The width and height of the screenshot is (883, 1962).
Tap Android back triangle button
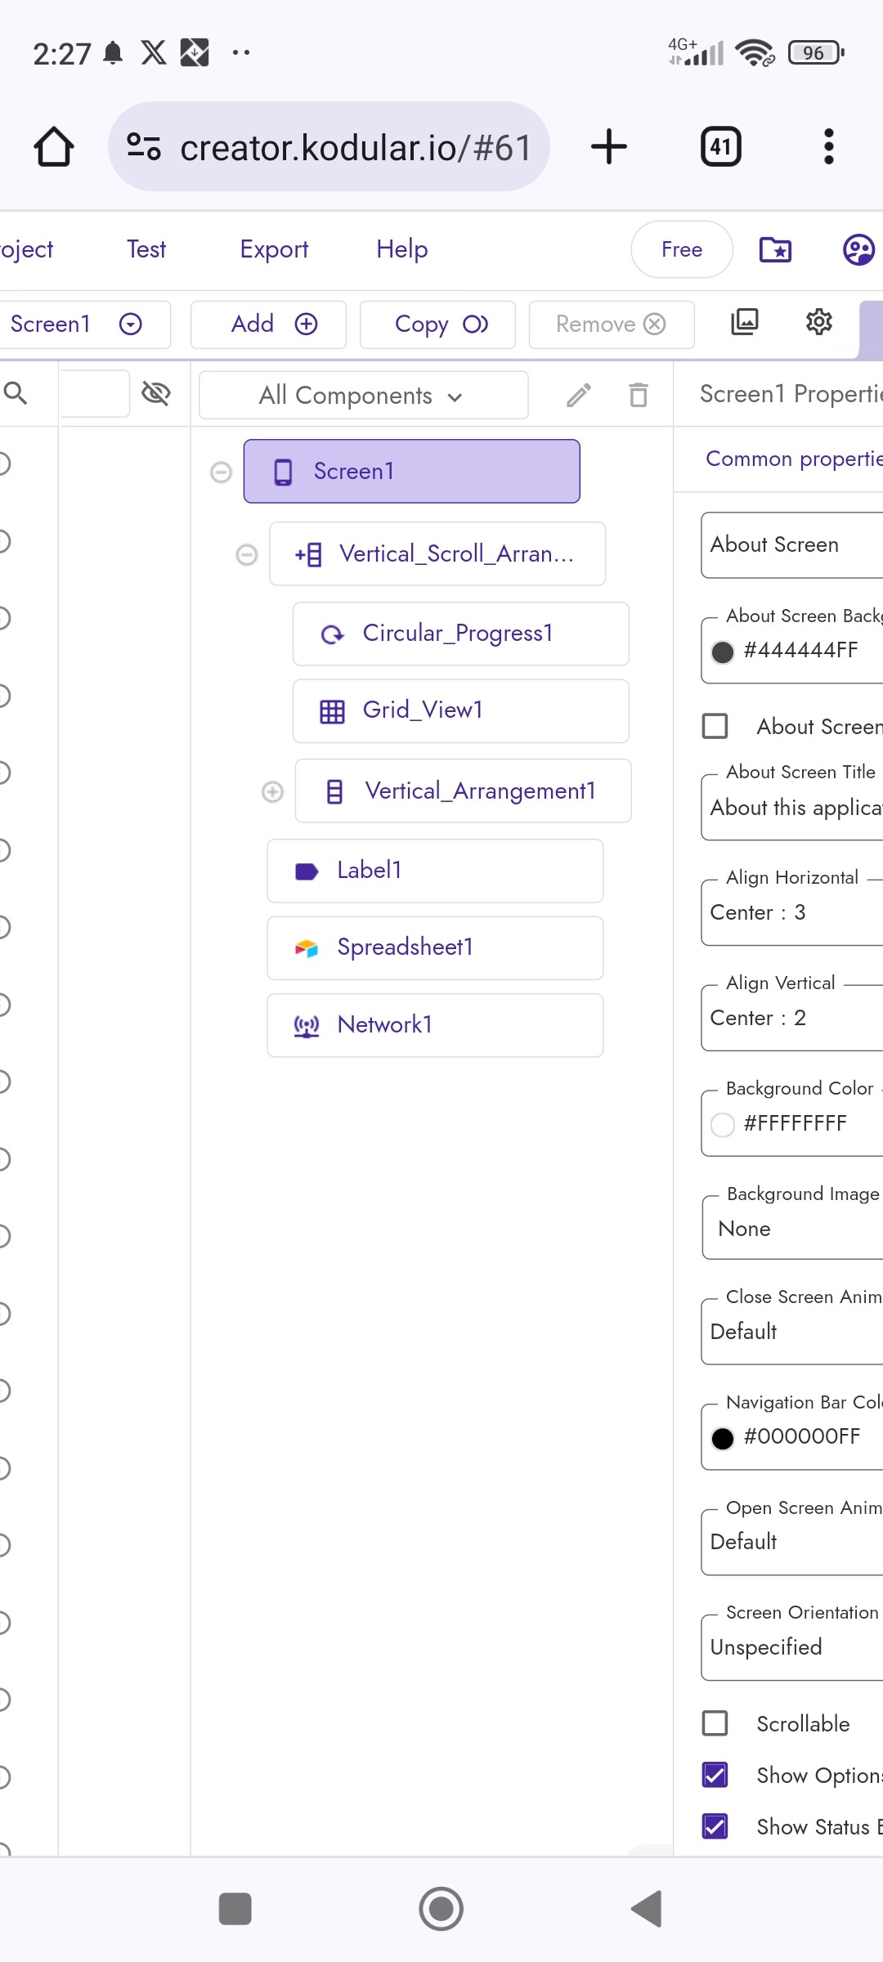coord(647,1909)
